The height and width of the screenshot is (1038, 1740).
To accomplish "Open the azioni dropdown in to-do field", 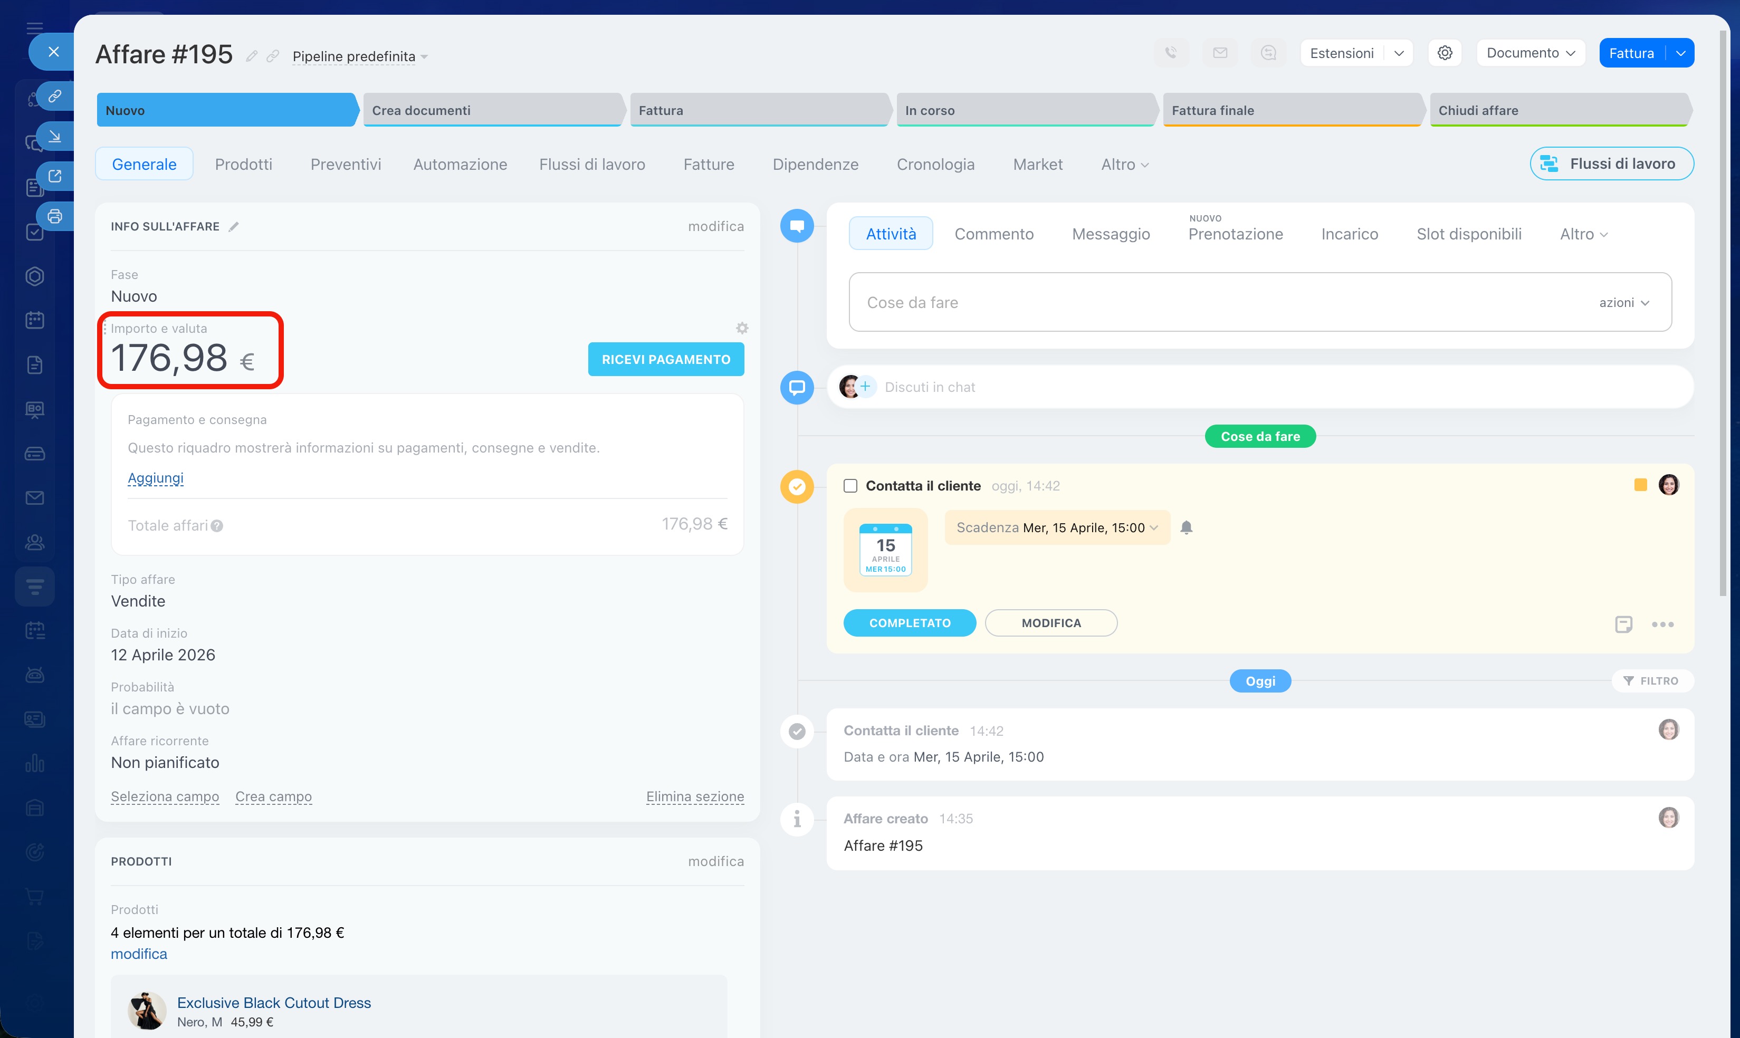I will pyautogui.click(x=1624, y=302).
